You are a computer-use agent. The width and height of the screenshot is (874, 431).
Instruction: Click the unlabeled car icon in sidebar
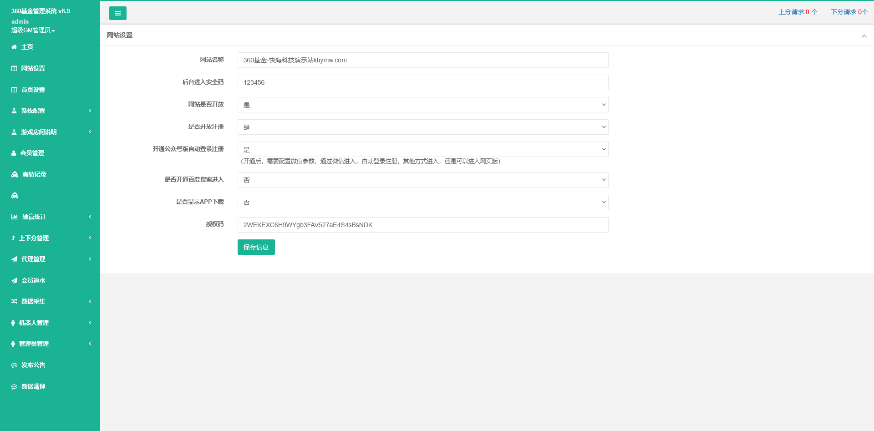click(15, 196)
